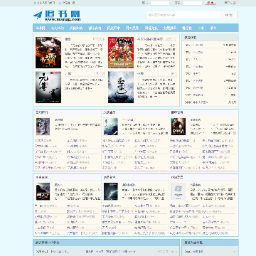
Task: Focus the book search input field
Action: (x=183, y=15)
